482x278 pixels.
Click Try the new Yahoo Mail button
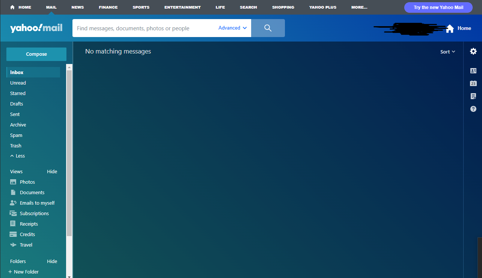pyautogui.click(x=438, y=7)
